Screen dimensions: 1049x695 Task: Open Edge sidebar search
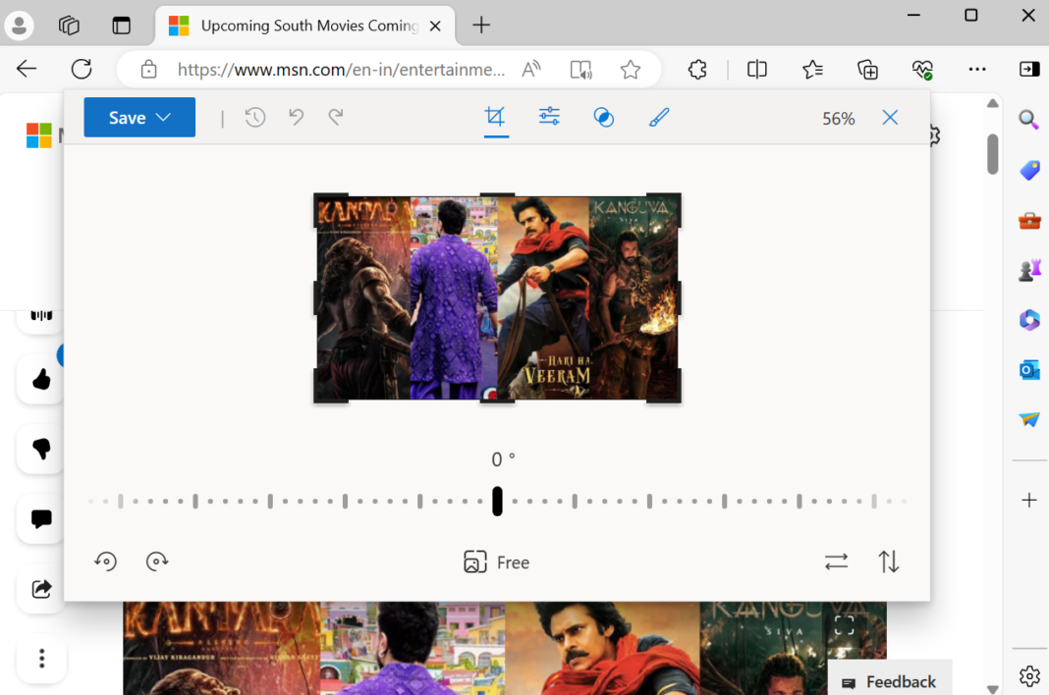click(1028, 120)
